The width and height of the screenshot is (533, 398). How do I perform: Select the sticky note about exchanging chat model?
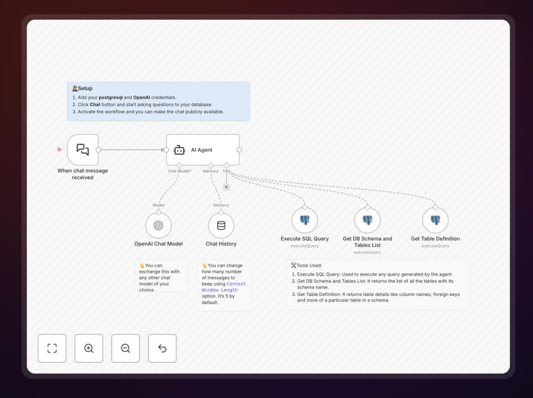point(161,276)
